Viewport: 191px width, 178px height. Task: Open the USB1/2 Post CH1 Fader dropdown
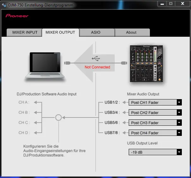click(x=155, y=103)
